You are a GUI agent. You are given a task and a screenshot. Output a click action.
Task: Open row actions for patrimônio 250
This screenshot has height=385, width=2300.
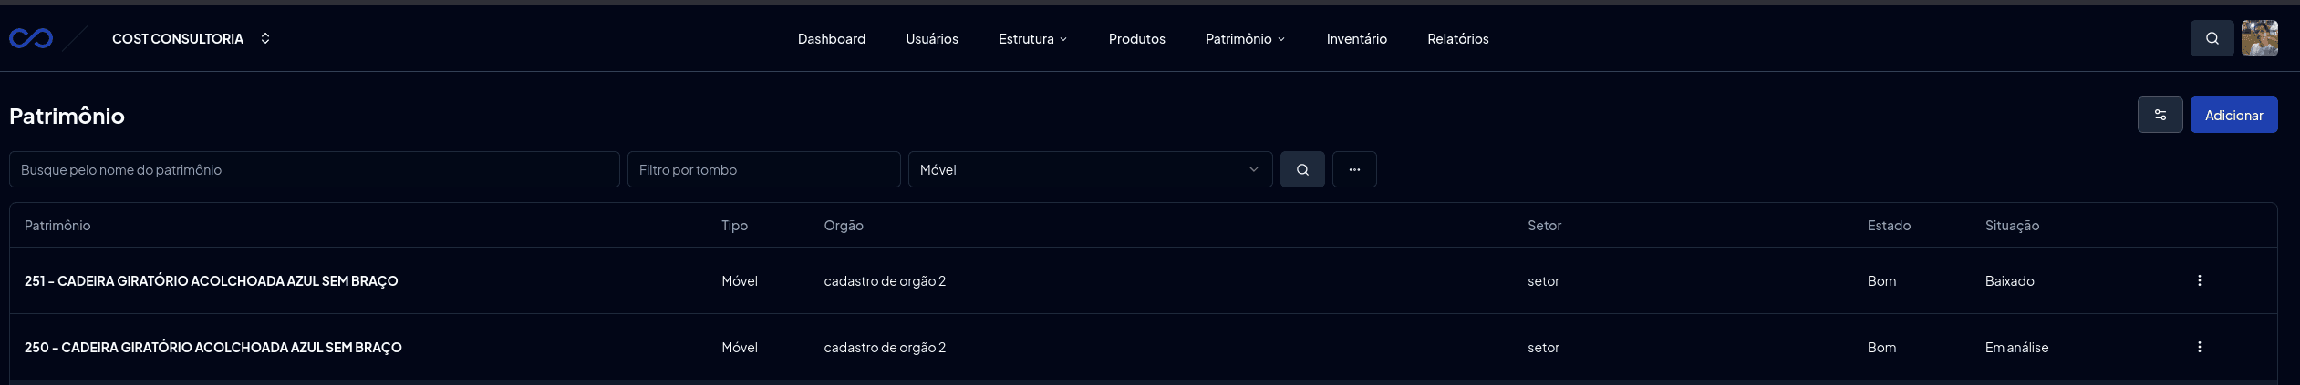2199,347
